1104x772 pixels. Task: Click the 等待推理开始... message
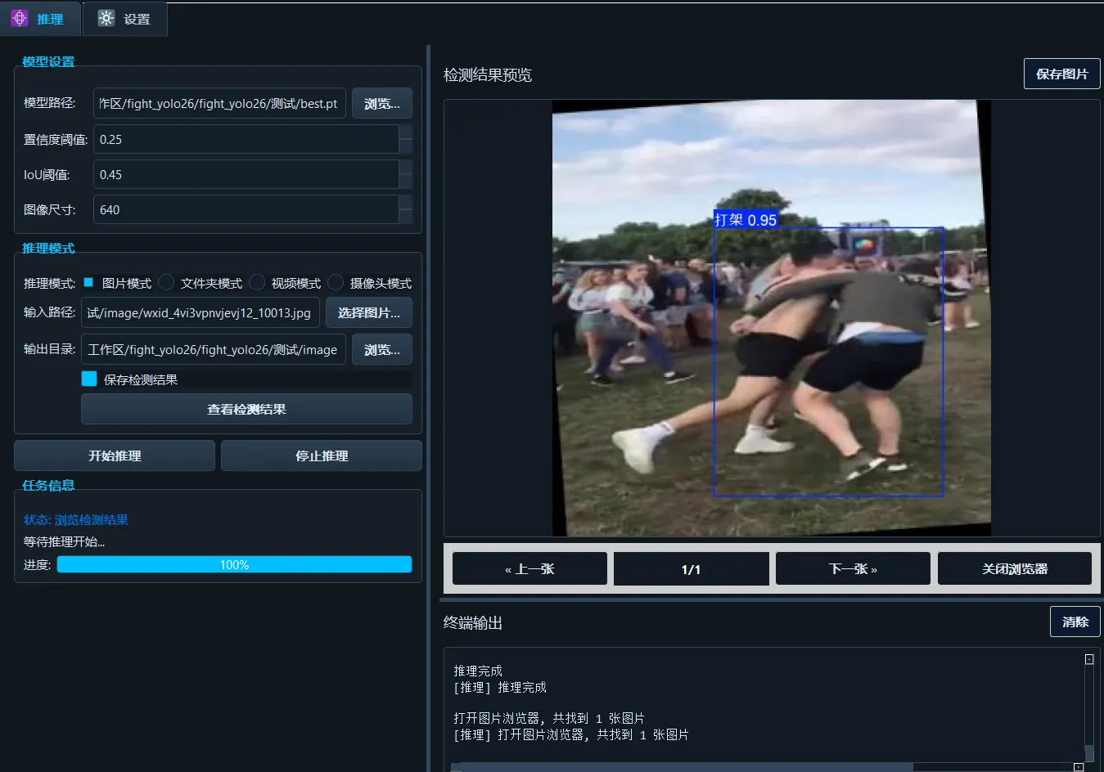pyautogui.click(x=65, y=541)
